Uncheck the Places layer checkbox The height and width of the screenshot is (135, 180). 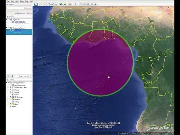coord(10,90)
